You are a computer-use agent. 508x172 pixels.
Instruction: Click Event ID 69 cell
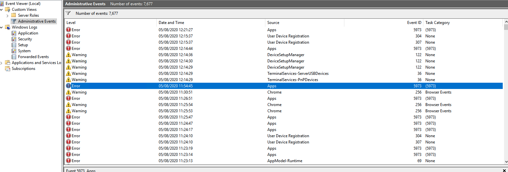419,161
